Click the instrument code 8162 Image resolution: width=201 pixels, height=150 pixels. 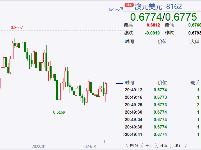click(x=174, y=6)
